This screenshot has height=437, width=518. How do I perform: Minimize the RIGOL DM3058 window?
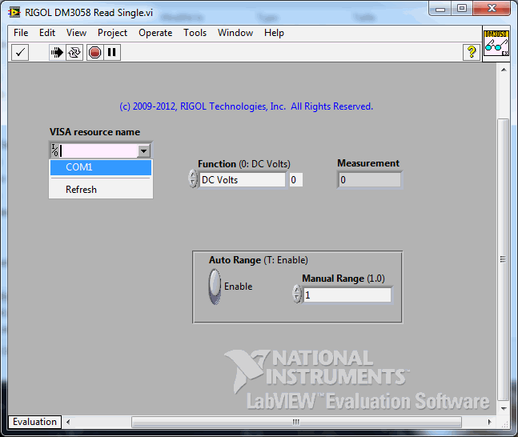click(440, 9)
